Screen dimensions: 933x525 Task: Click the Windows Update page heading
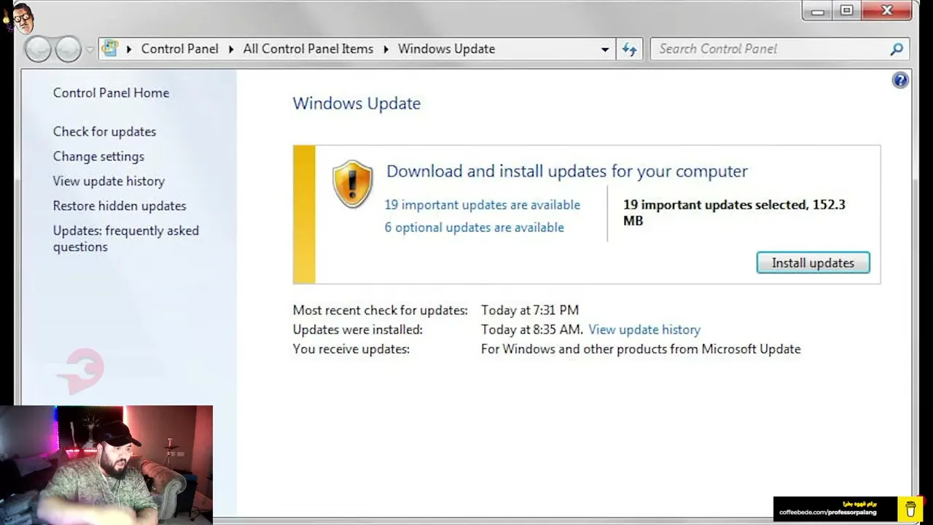coord(356,104)
